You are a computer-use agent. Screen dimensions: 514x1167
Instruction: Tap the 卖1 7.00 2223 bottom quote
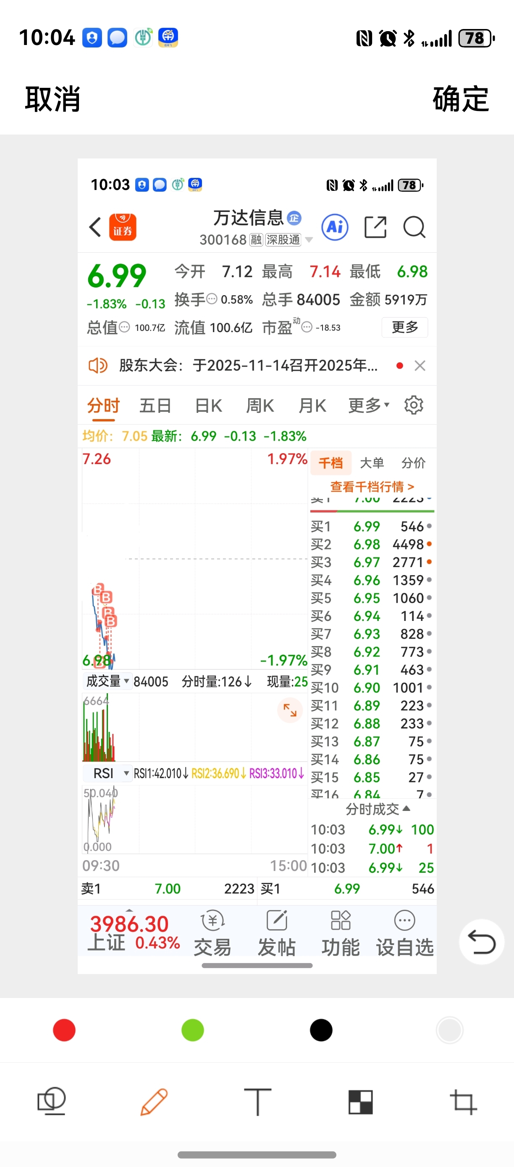point(168,888)
